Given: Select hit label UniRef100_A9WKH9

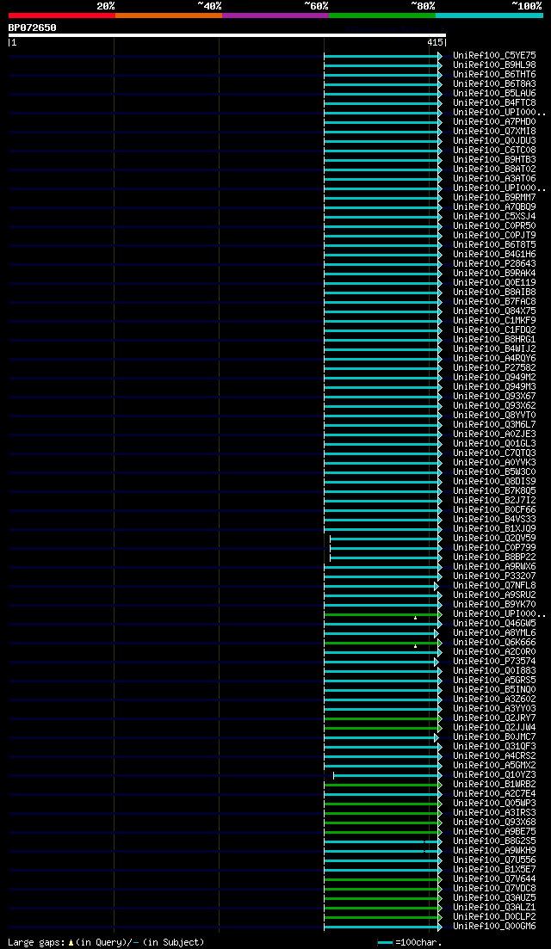Looking at the screenshot, I should [x=494, y=850].
